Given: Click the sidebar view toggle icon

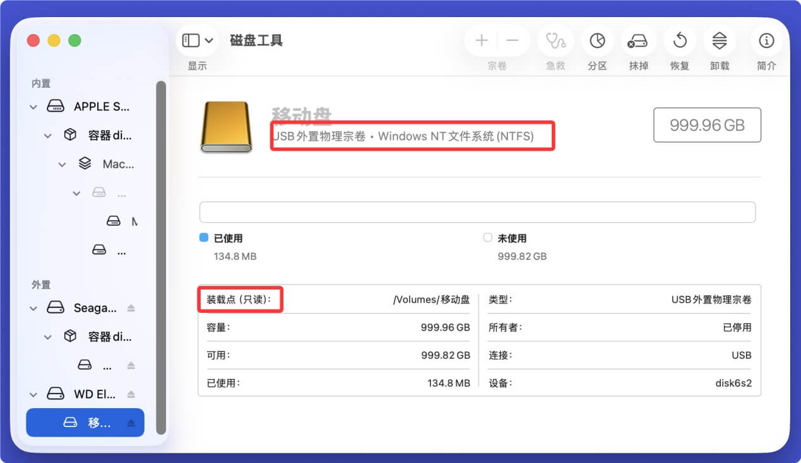Looking at the screenshot, I should (191, 39).
